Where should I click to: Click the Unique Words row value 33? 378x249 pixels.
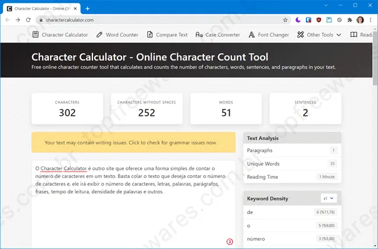click(x=332, y=163)
